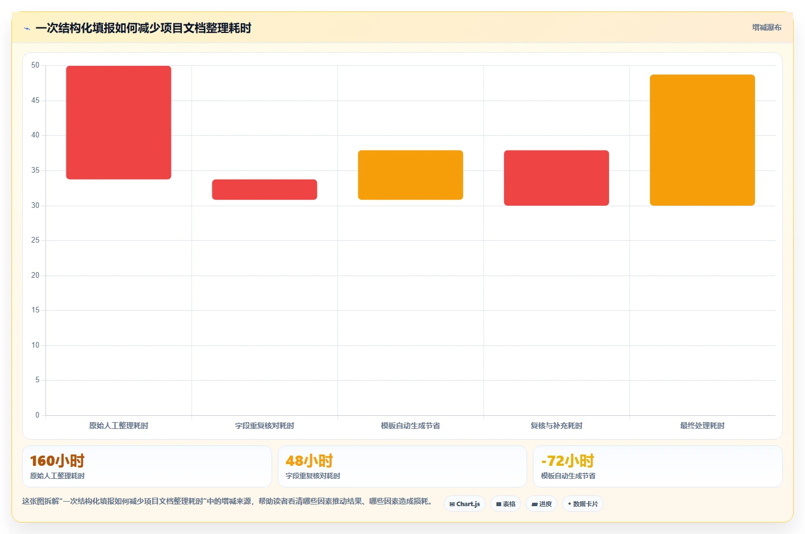Click the lightning icon beside the title
Screen dimensions: 805x534
pyautogui.click(x=27, y=28)
